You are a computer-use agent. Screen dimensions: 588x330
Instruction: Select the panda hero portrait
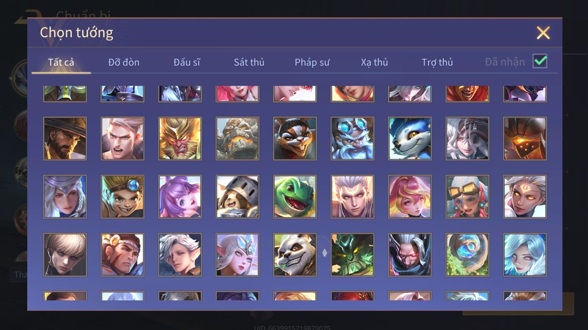(295, 255)
